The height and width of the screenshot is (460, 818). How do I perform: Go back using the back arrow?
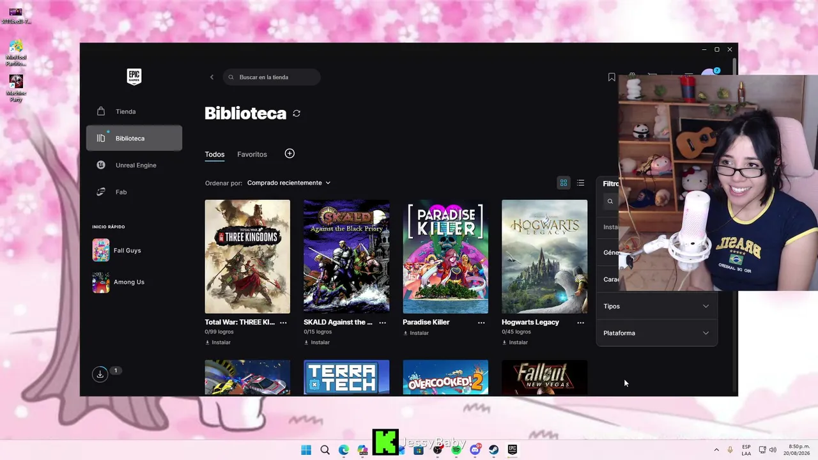pyautogui.click(x=212, y=77)
